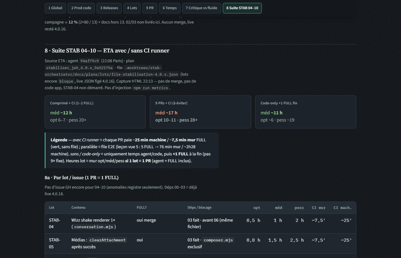Click the 0,5 h opt value
Image resolution: width=401 pixels, height=258 pixels.
(x=253, y=220)
